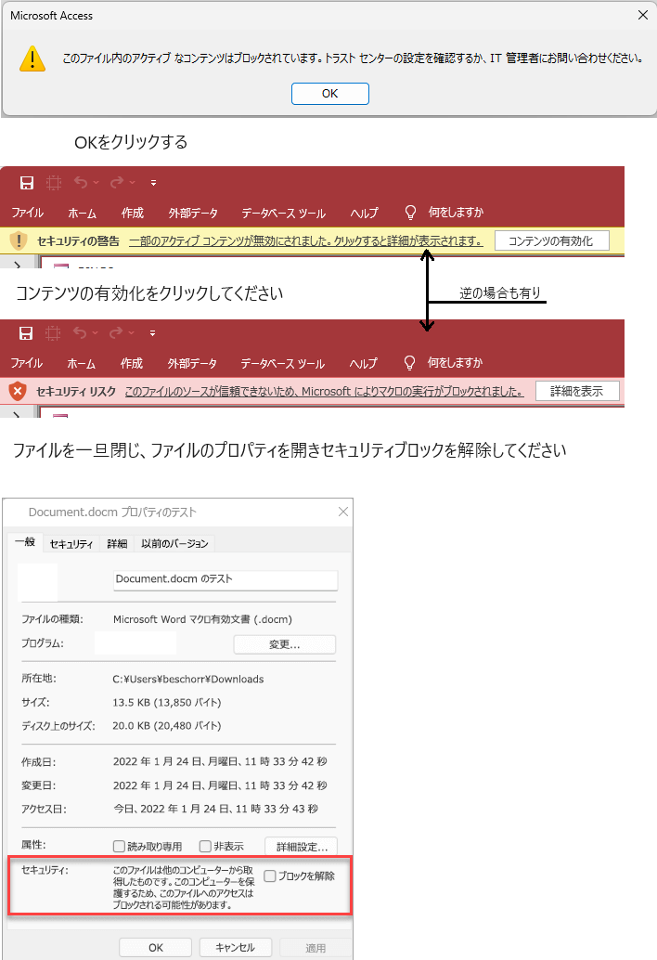Select ホーム tab in the upper Access ribbon
The height and width of the screenshot is (960, 657).
tap(82, 213)
